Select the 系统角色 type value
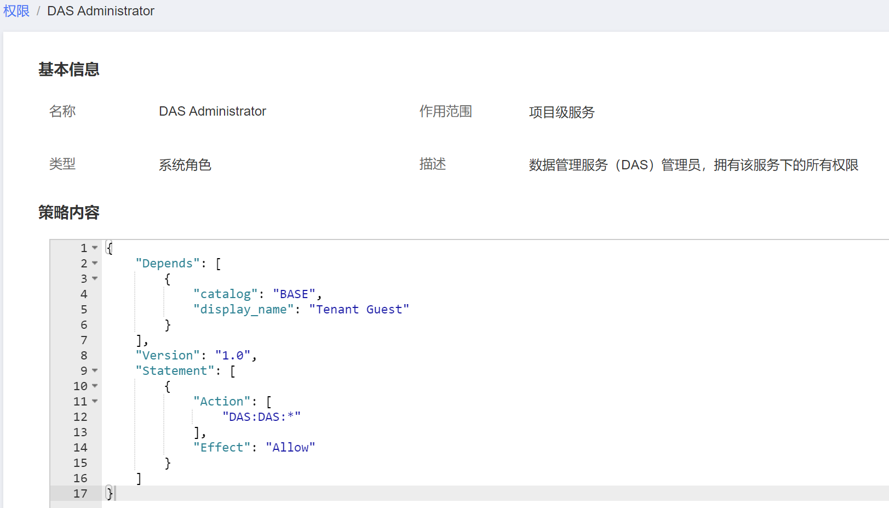Image resolution: width=889 pixels, height=508 pixels. 185,164
